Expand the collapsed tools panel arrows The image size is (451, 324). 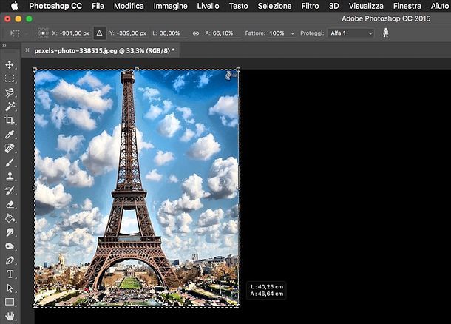point(4,45)
